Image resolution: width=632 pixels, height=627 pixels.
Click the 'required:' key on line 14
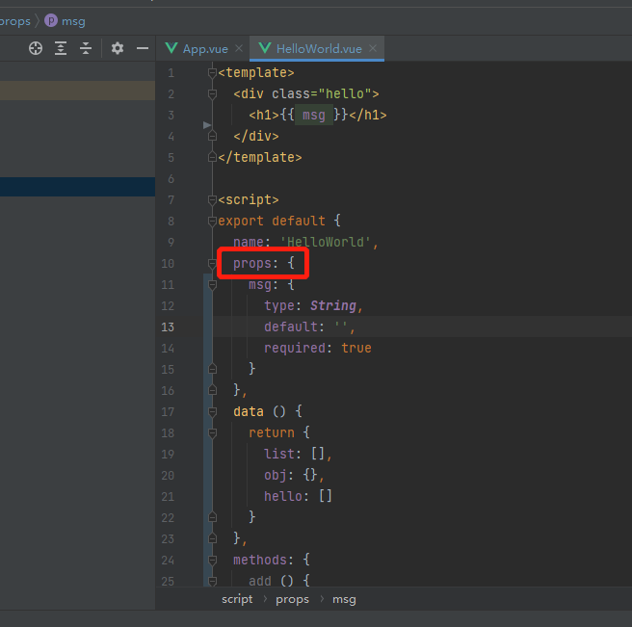tap(298, 348)
